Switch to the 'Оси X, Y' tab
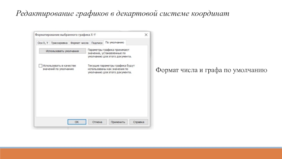The width and height of the screenshot is (282, 159). pyautogui.click(x=43, y=43)
